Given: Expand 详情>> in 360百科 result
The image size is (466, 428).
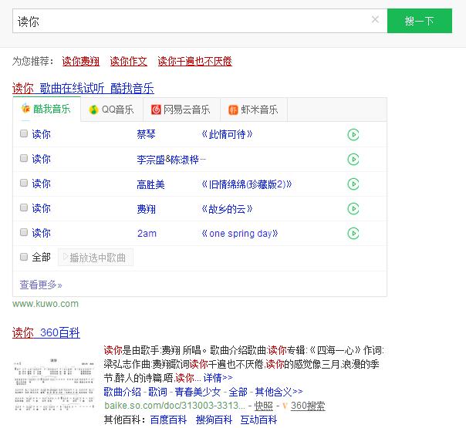Looking at the screenshot, I should tap(218, 378).
